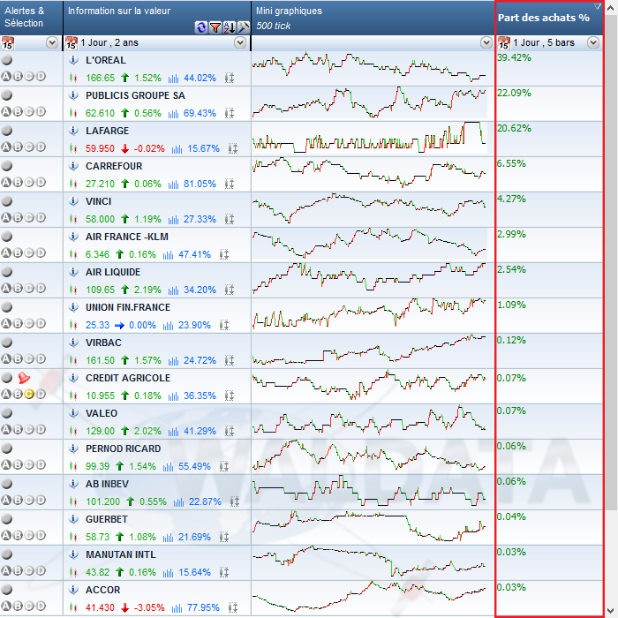618x618 pixels.
Task: Open the PUBLICIS GROUPE SA stock link
Action: [135, 95]
